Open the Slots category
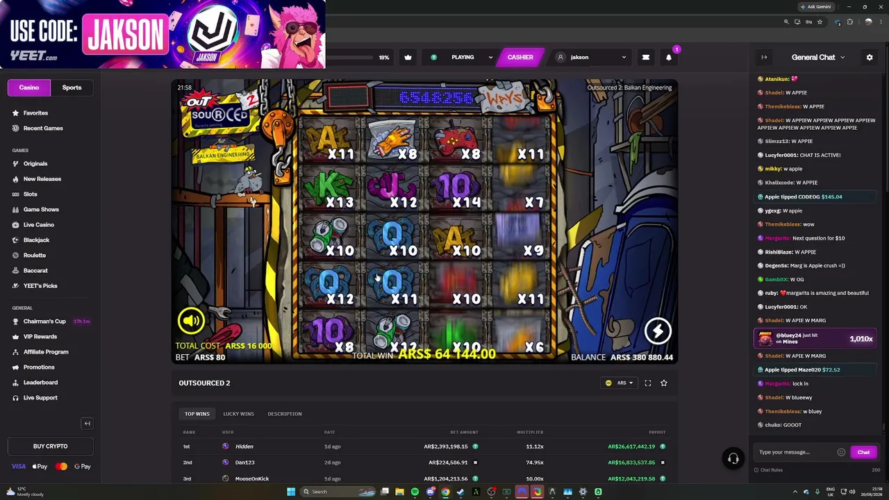Viewport: 889px width, 500px height. tap(31, 194)
